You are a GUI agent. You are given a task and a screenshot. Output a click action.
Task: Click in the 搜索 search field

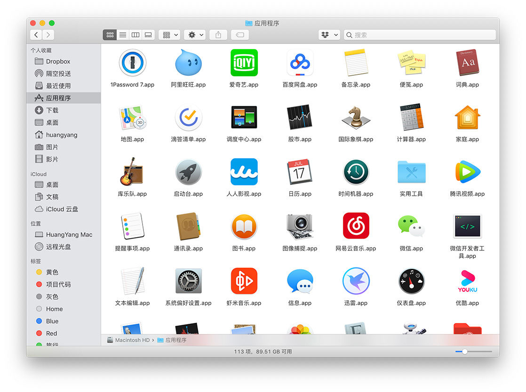point(420,35)
